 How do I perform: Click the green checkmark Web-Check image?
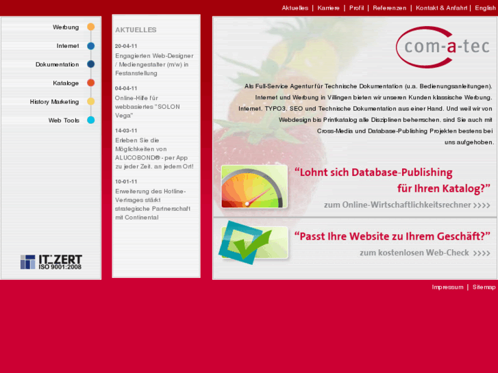(x=253, y=242)
